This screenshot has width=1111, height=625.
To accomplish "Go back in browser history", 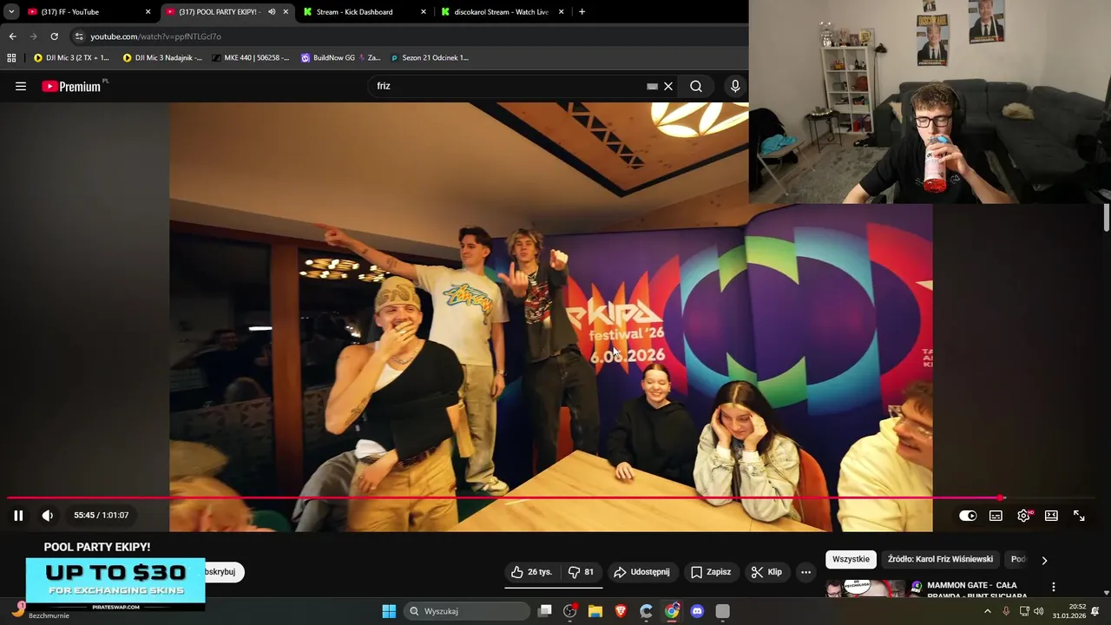I will point(12,36).
